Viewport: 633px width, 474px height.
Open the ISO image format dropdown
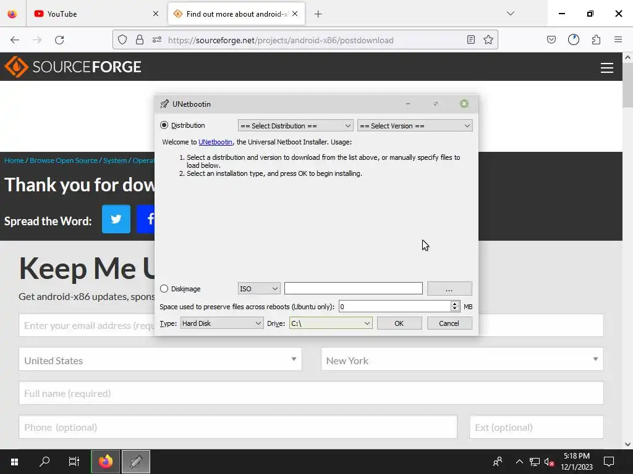[x=259, y=289]
